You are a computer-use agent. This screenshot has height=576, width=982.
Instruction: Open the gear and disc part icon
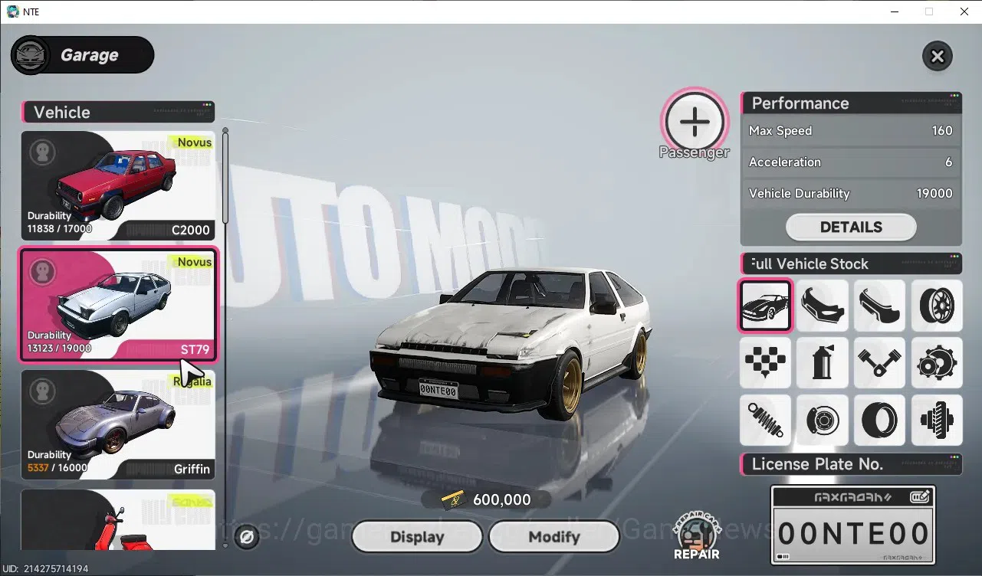coord(937,362)
